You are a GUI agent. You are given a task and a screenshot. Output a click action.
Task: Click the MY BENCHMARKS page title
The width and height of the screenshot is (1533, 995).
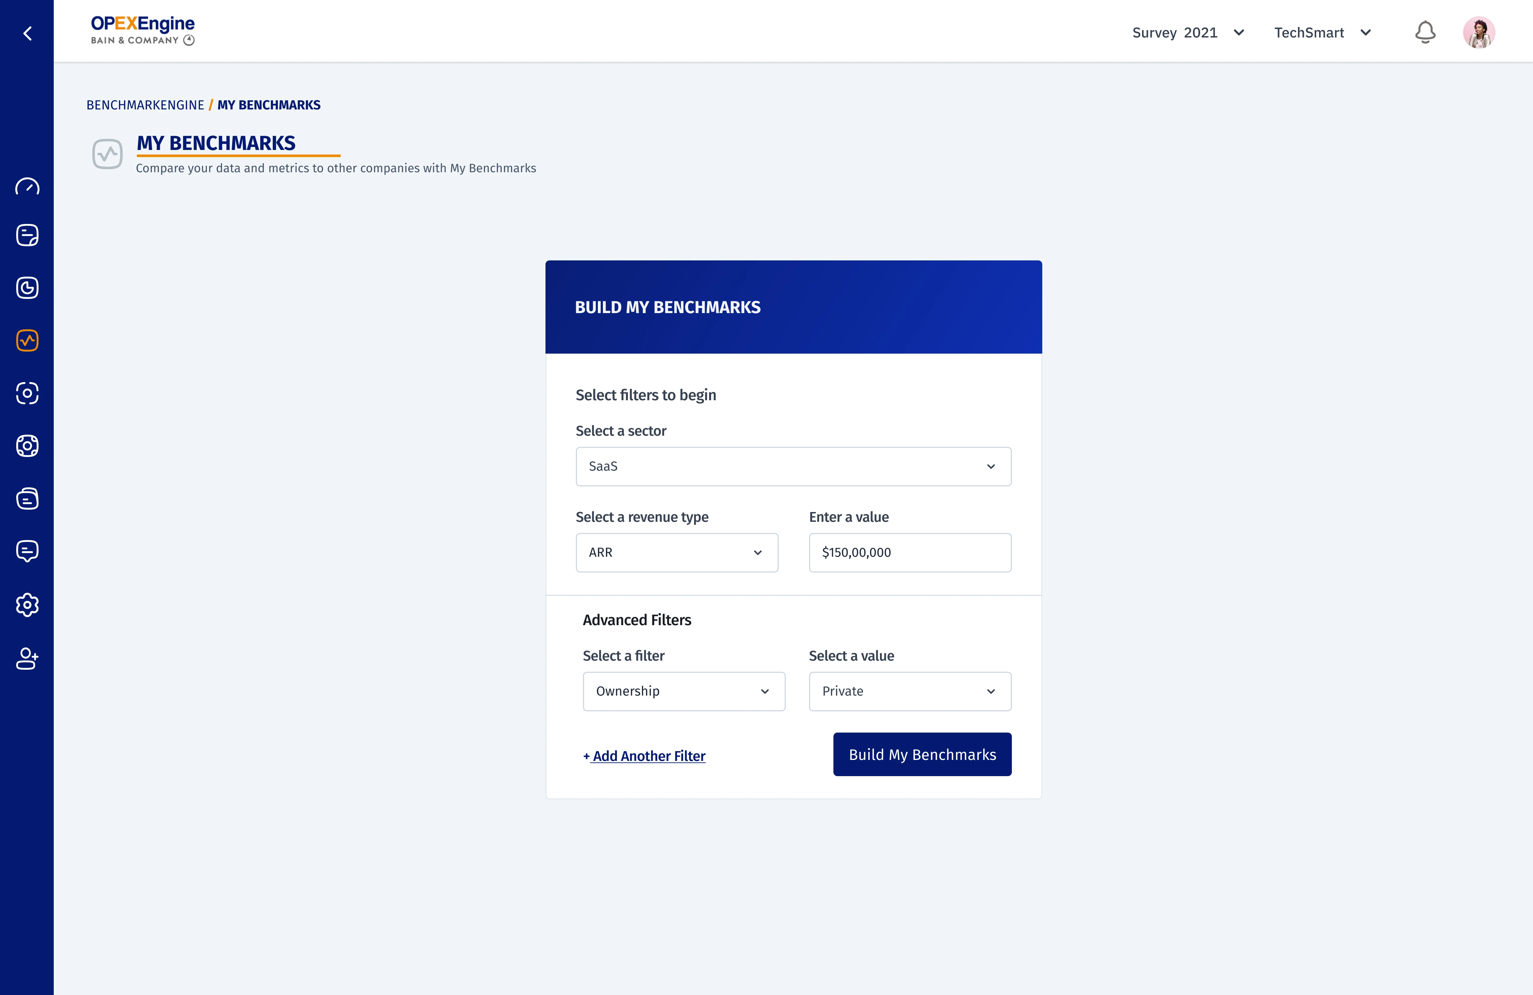[216, 143]
